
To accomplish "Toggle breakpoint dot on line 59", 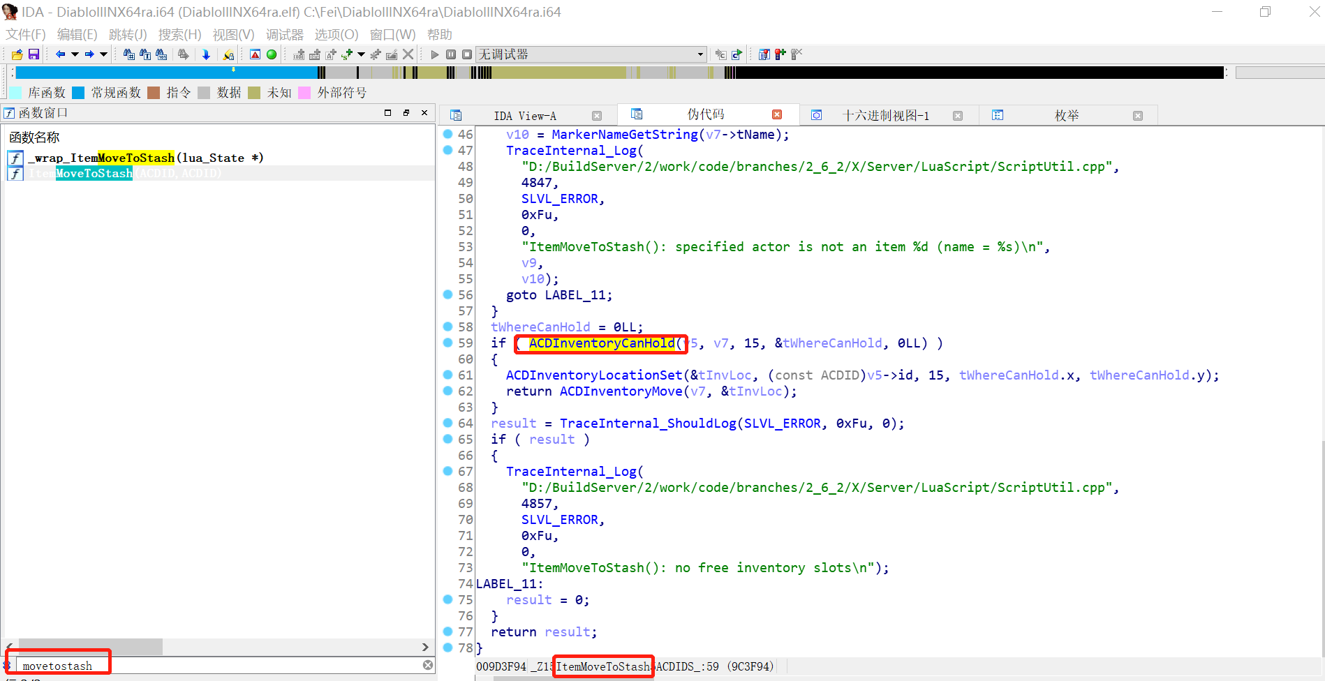I will [x=448, y=343].
